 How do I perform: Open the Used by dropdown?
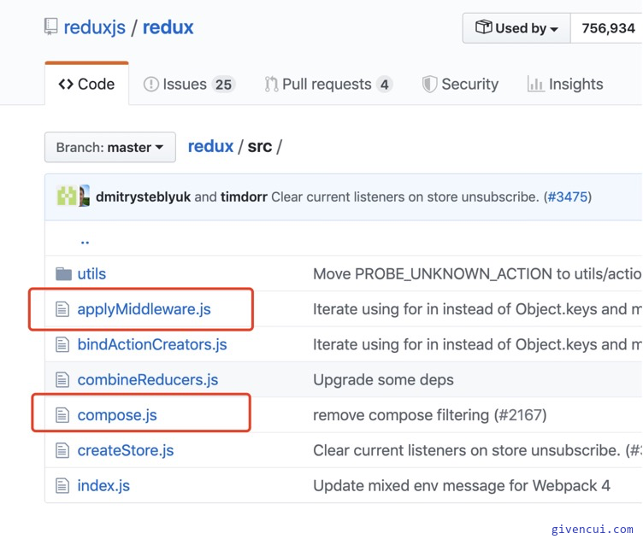coord(516,28)
